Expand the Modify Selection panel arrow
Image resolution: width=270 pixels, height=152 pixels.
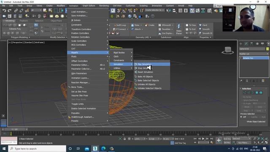coord(67,38)
